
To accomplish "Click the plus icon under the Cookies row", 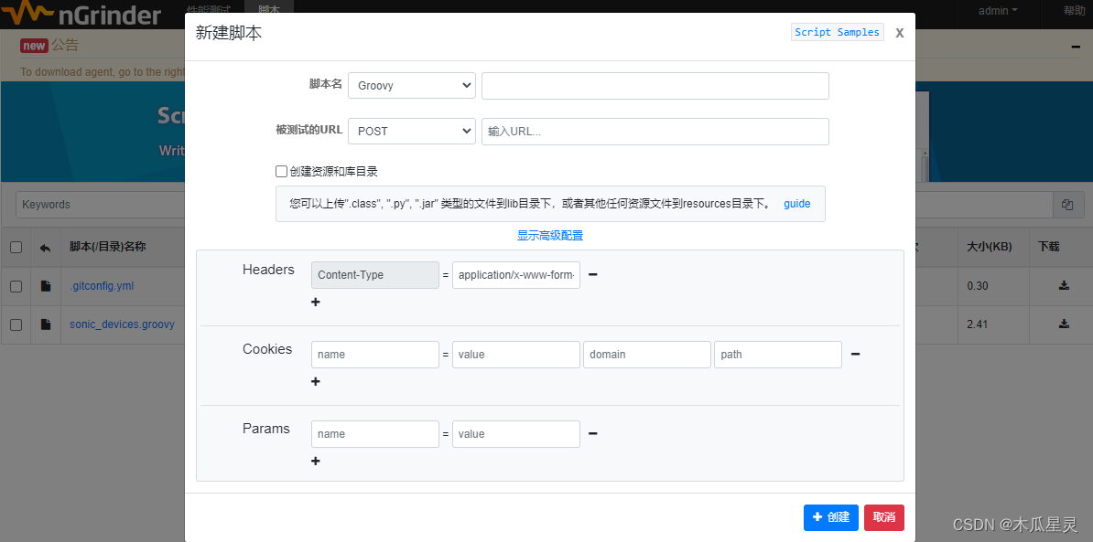I will (x=315, y=381).
